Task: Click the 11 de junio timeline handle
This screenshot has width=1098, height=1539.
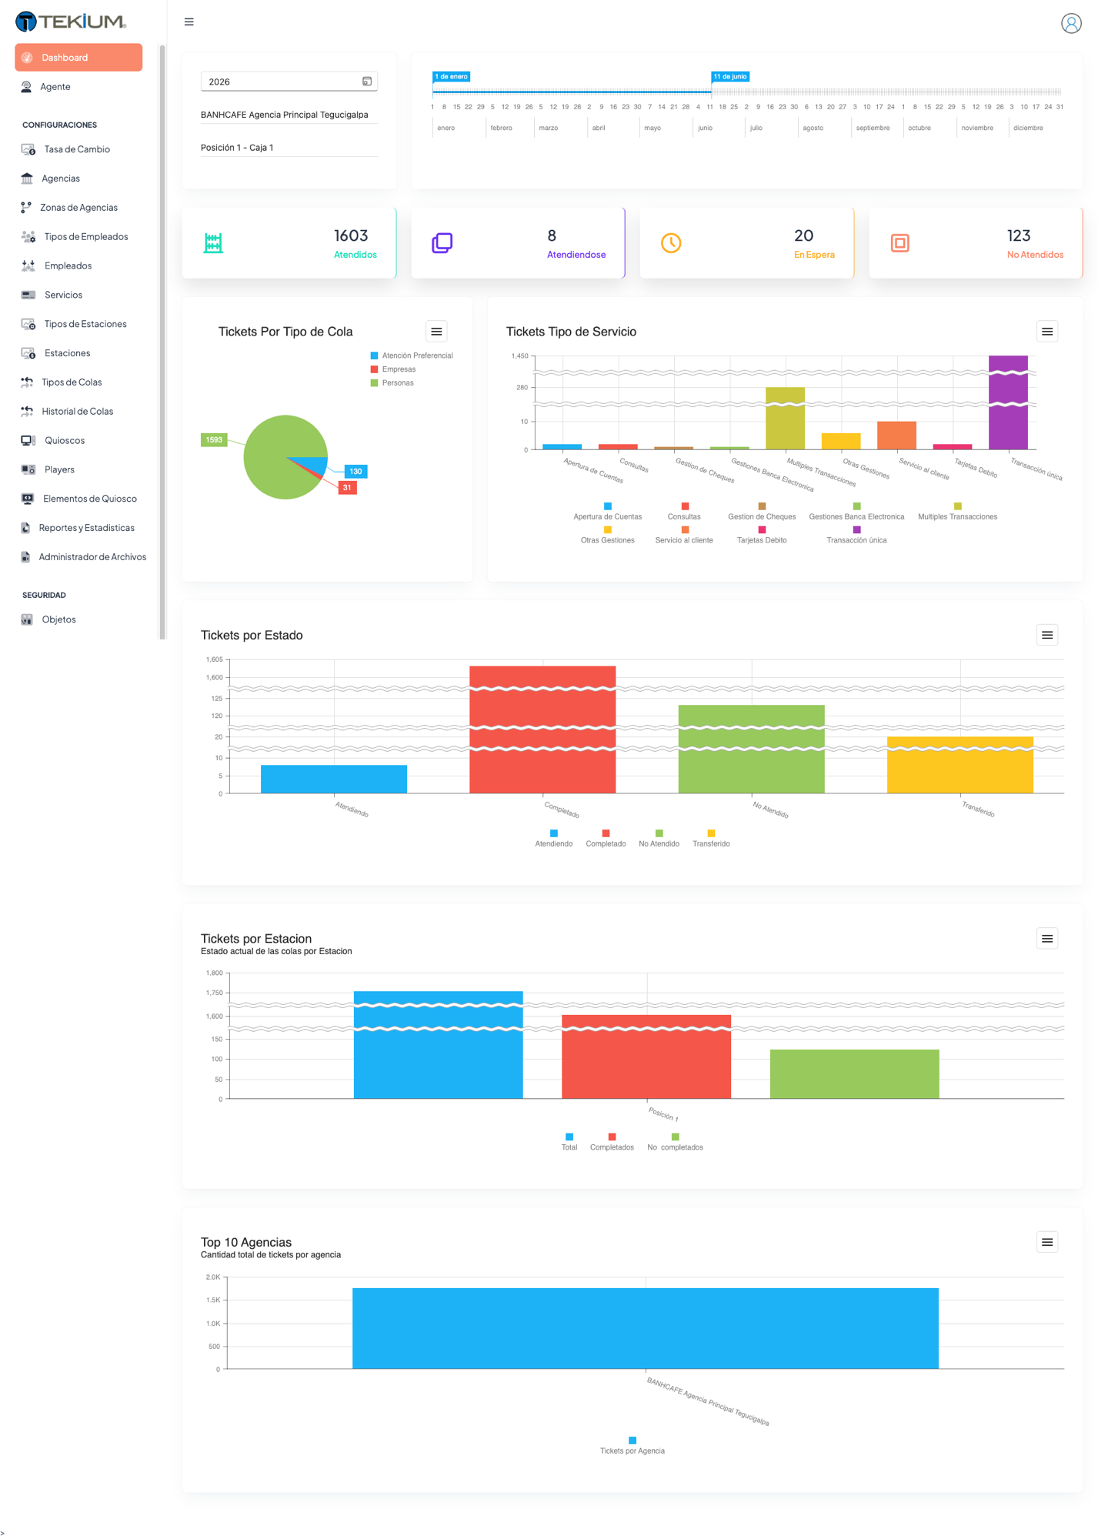Action: coord(729,77)
